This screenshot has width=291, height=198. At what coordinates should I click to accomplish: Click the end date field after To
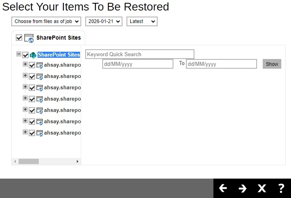221,64
